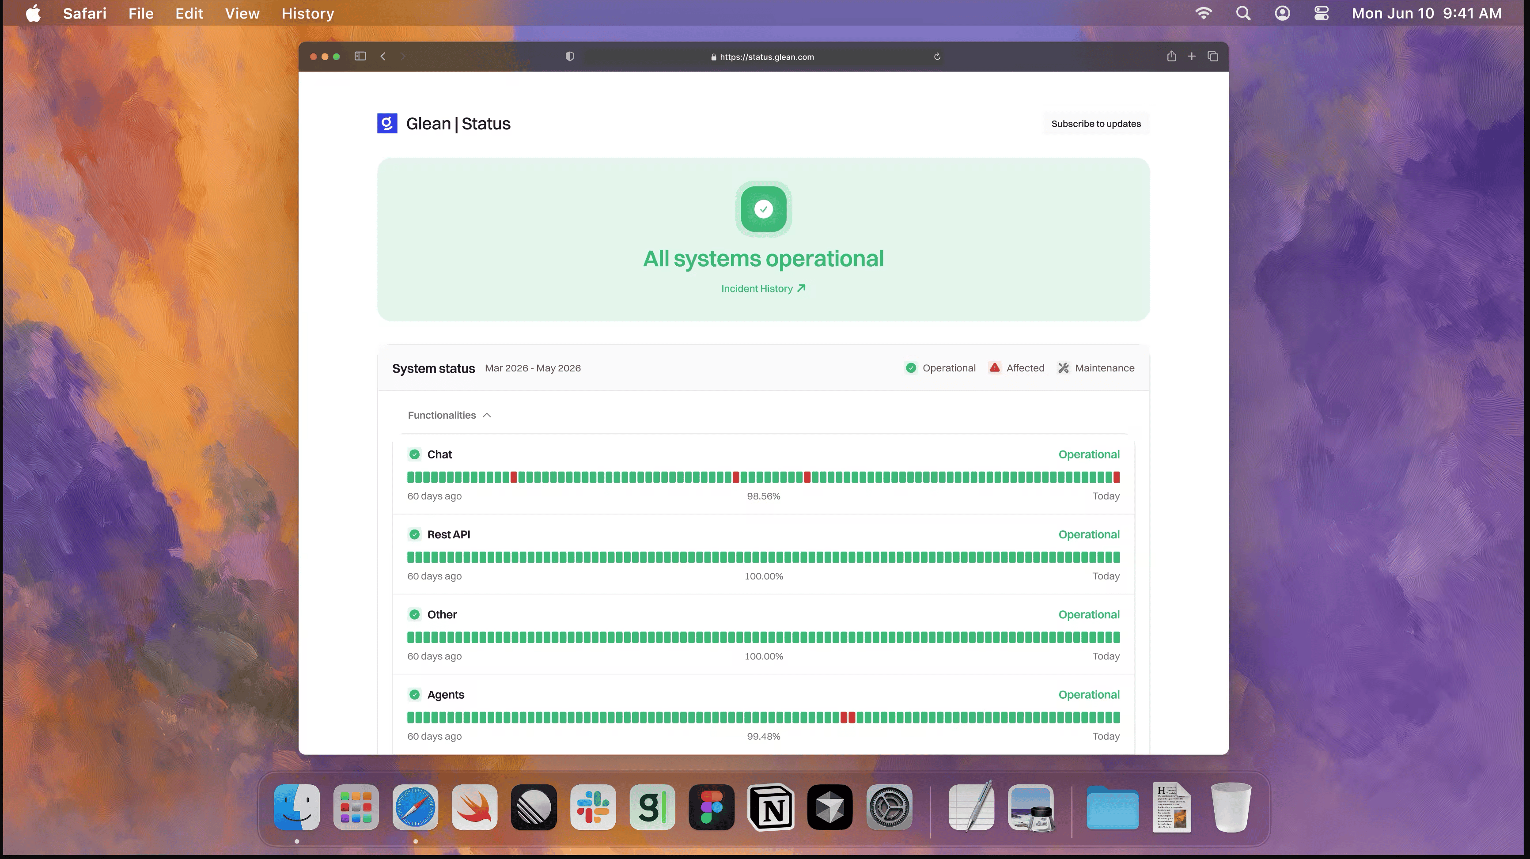Click Agents row status check icon
Viewport: 1530px width, 859px height.
[415, 695]
